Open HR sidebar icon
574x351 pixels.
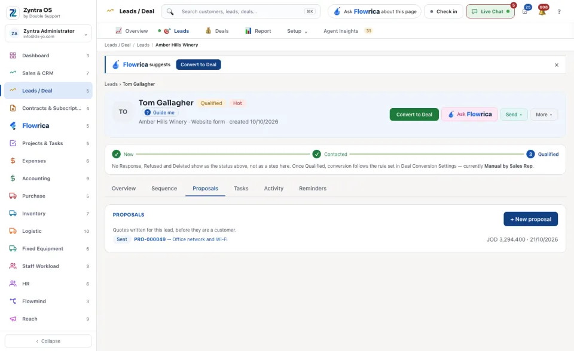point(13,284)
